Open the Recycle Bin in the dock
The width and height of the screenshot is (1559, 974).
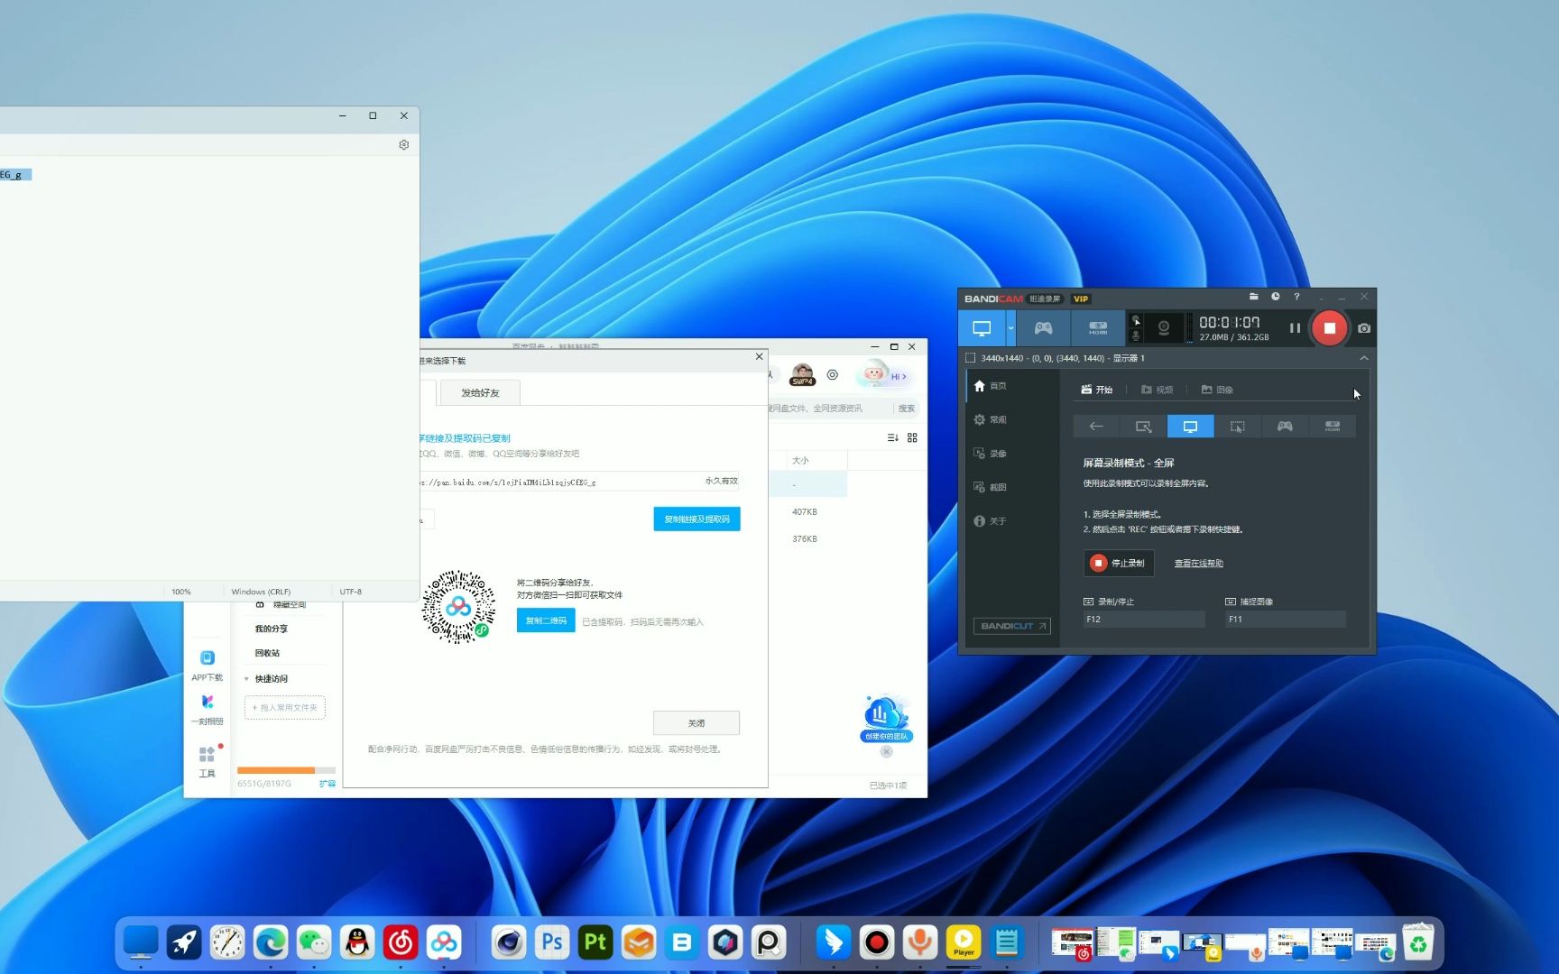[x=1418, y=942]
